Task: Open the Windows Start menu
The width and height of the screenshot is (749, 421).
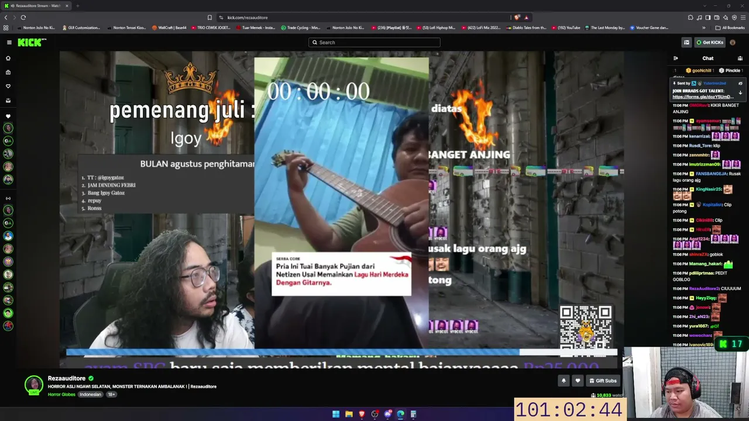Action: pyautogui.click(x=336, y=414)
